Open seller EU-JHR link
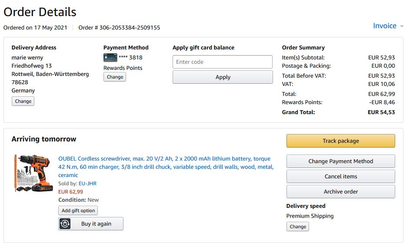This screenshot has width=413, height=243. pos(87,184)
